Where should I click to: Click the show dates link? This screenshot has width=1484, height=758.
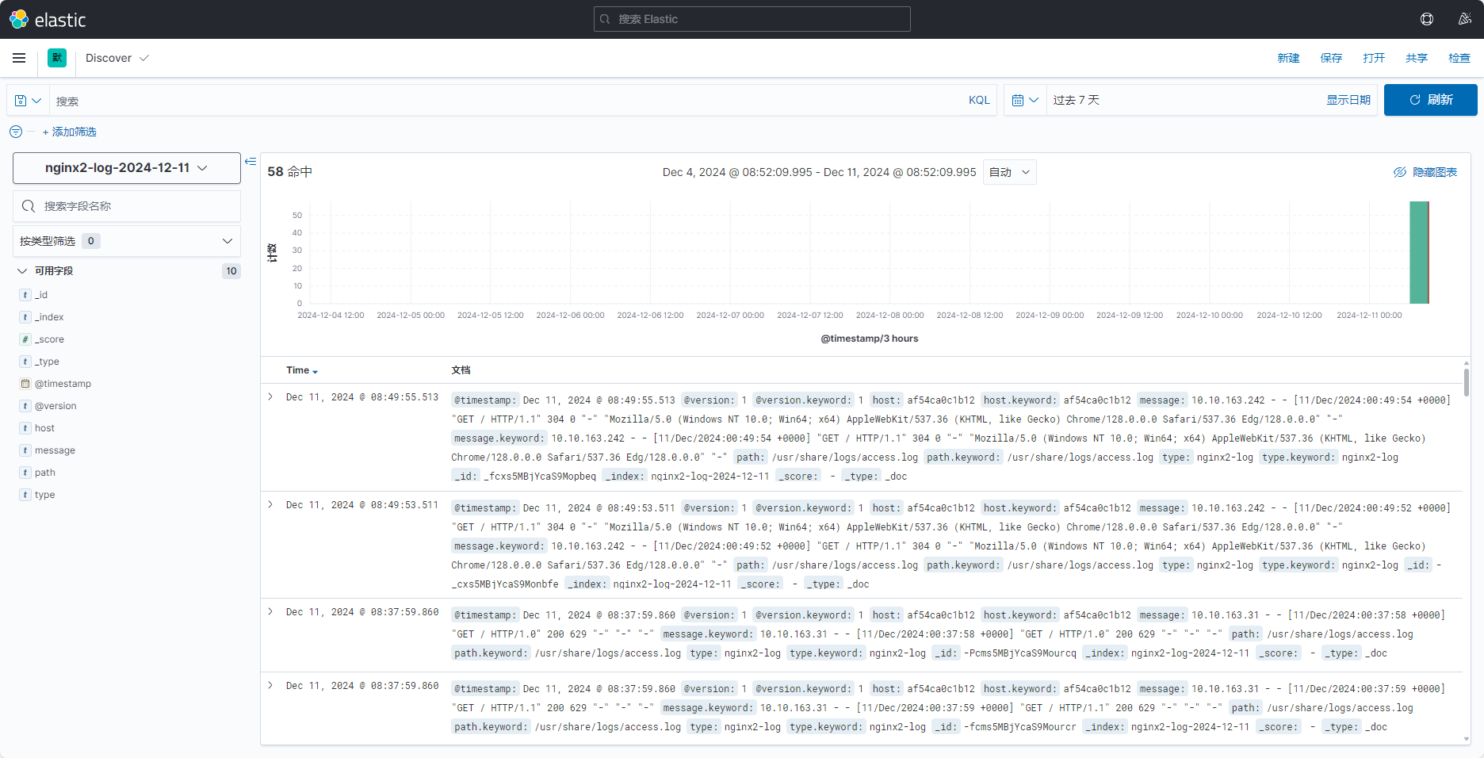(x=1348, y=100)
